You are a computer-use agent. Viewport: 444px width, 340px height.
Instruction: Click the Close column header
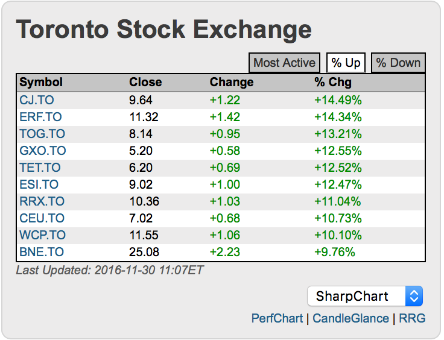click(145, 83)
